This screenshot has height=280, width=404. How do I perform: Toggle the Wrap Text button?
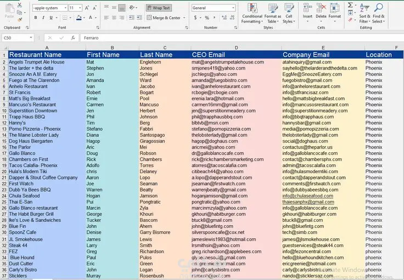click(159, 8)
